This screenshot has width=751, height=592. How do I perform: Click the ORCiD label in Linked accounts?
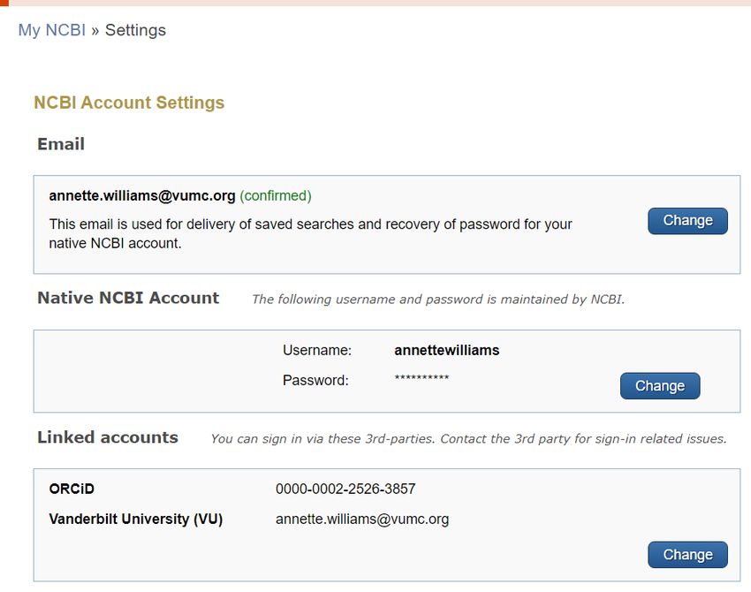pos(72,489)
